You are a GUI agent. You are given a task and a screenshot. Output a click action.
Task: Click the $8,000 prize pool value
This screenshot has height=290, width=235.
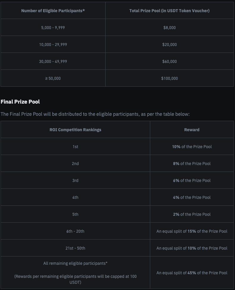tap(169, 28)
